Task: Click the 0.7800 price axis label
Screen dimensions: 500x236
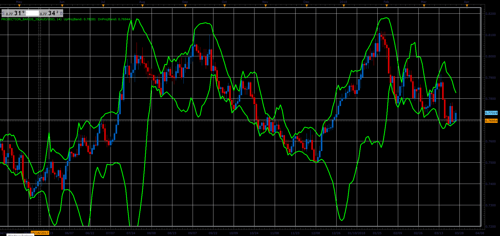Action: click(491, 99)
